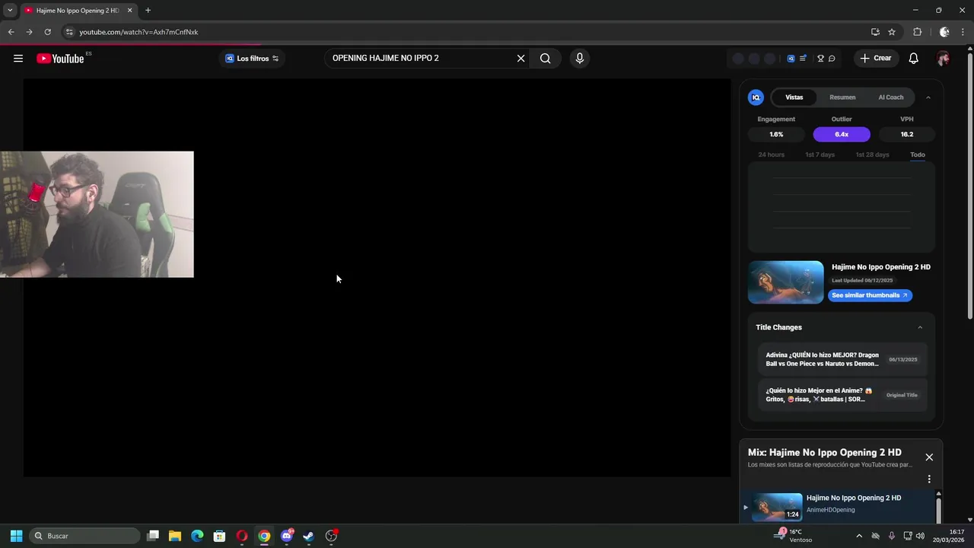Click the magnifier search button
Viewport: 974px width, 548px height.
pos(546,59)
